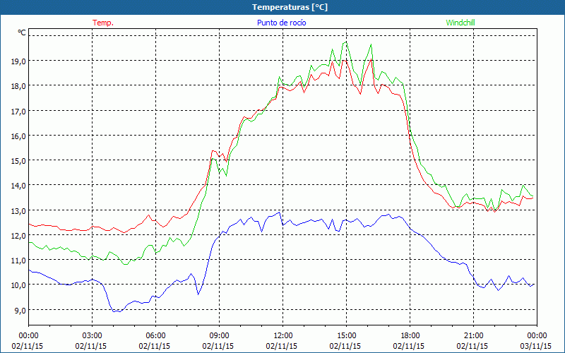Click the 18,0 y-axis value
This screenshot has width=565, height=353.
[x=18, y=86]
